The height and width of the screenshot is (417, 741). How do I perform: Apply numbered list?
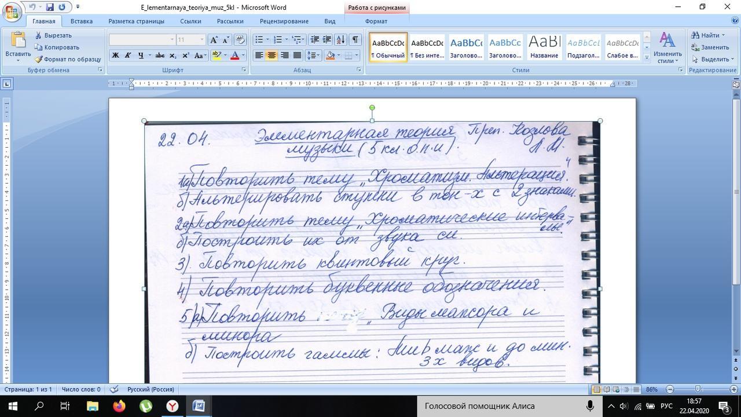(277, 39)
